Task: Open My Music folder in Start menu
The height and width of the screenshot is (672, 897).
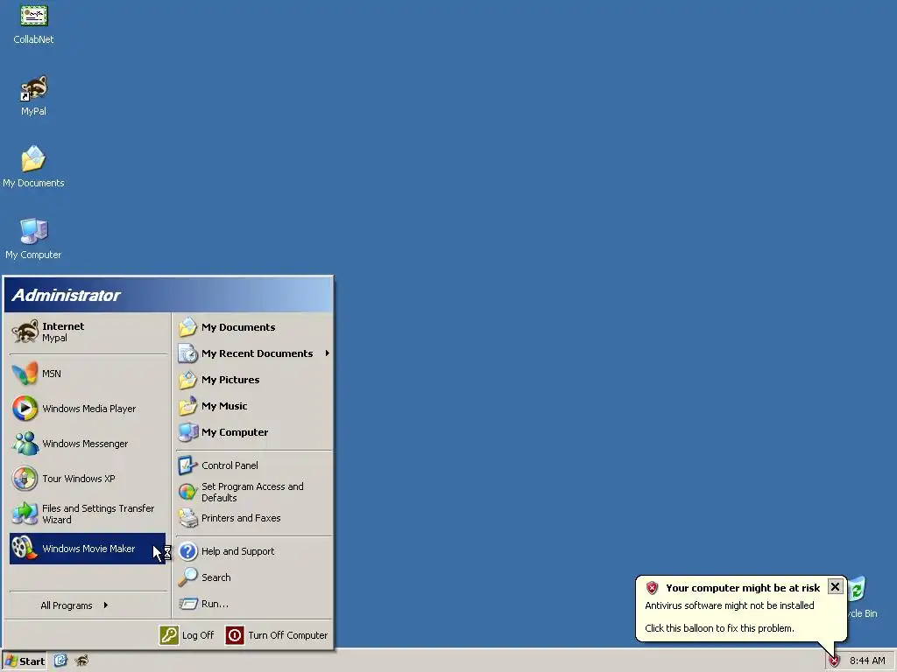Action: (254, 406)
